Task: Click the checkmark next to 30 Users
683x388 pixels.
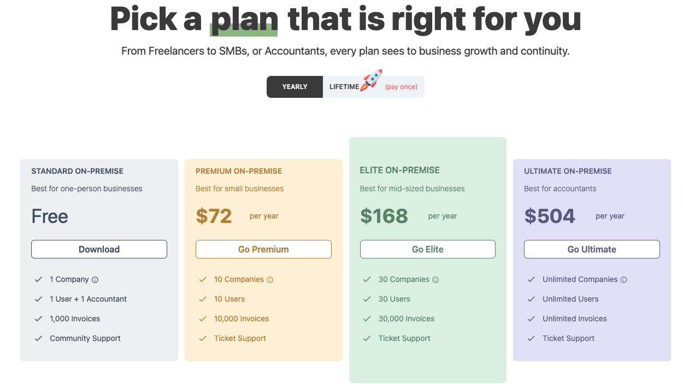Action: point(367,299)
